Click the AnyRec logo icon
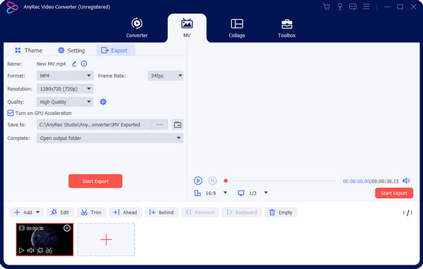Image resolution: width=423 pixels, height=269 pixels. click(12, 7)
